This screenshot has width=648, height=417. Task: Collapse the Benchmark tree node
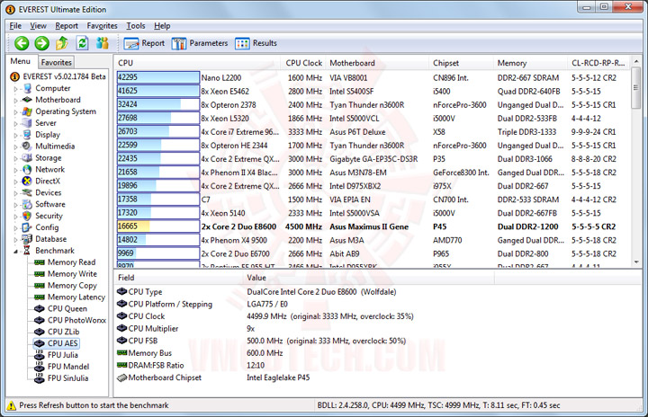(15, 251)
